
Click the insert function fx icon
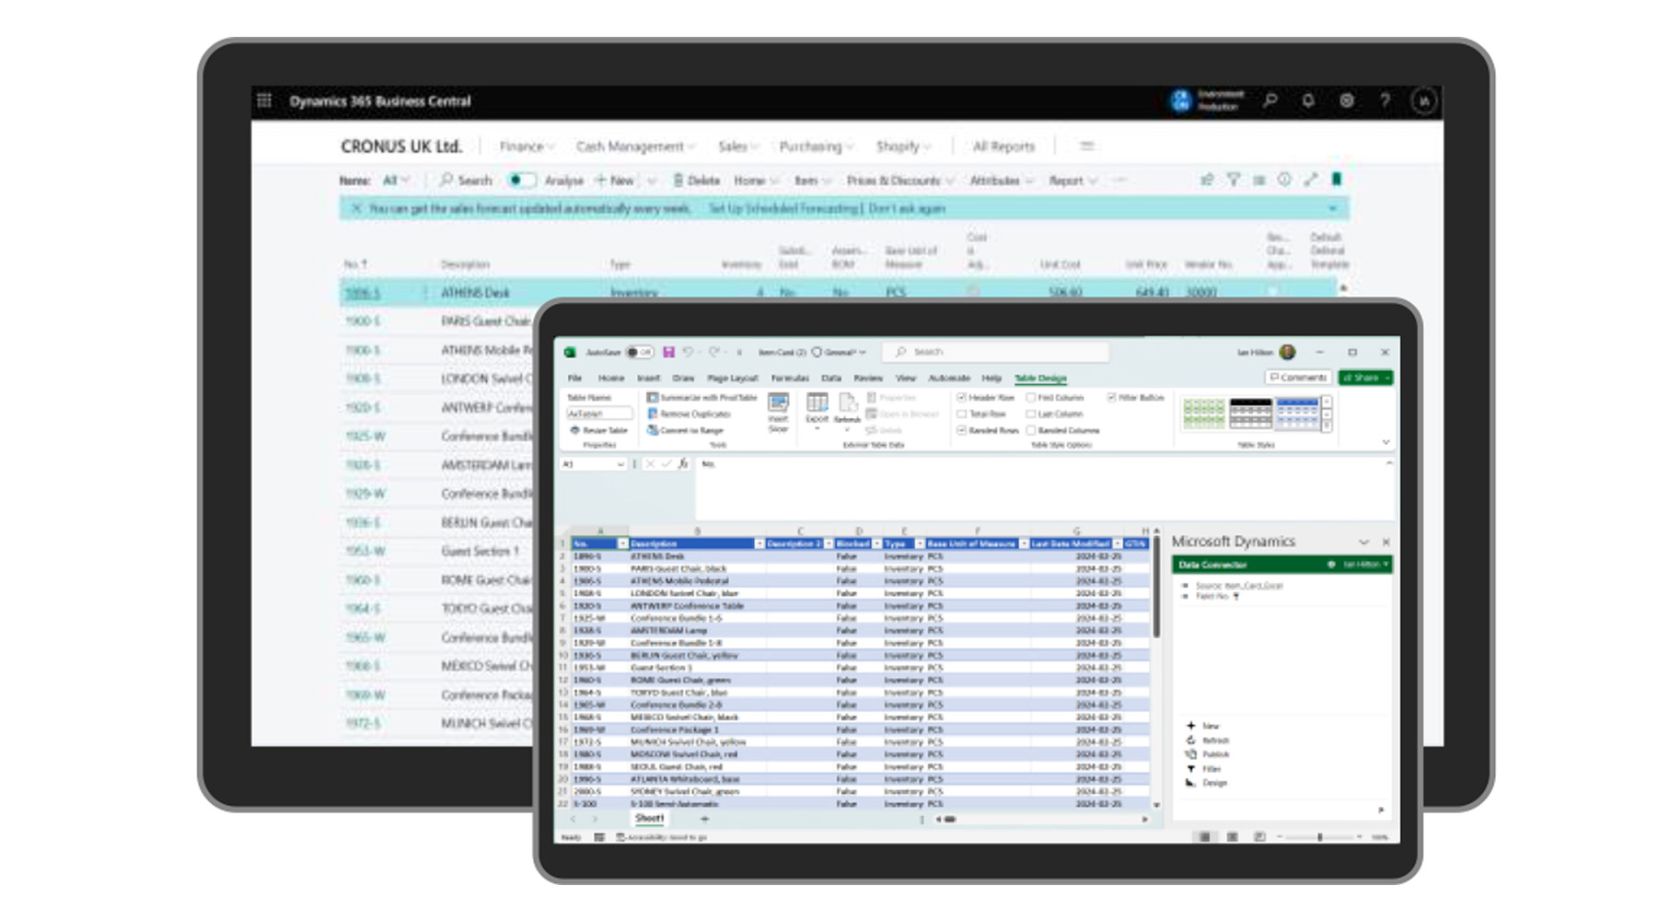click(683, 464)
